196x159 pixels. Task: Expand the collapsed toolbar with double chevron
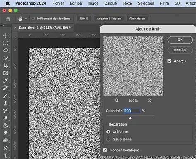[x=2, y=25]
